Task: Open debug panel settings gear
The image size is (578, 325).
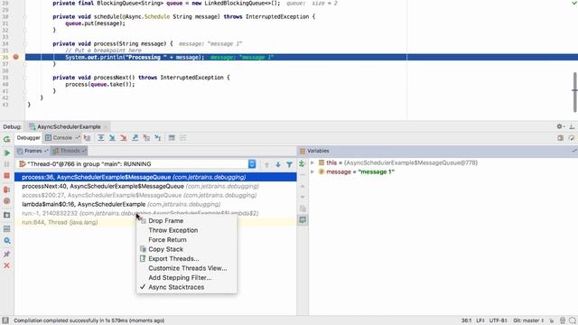Action: [560, 126]
